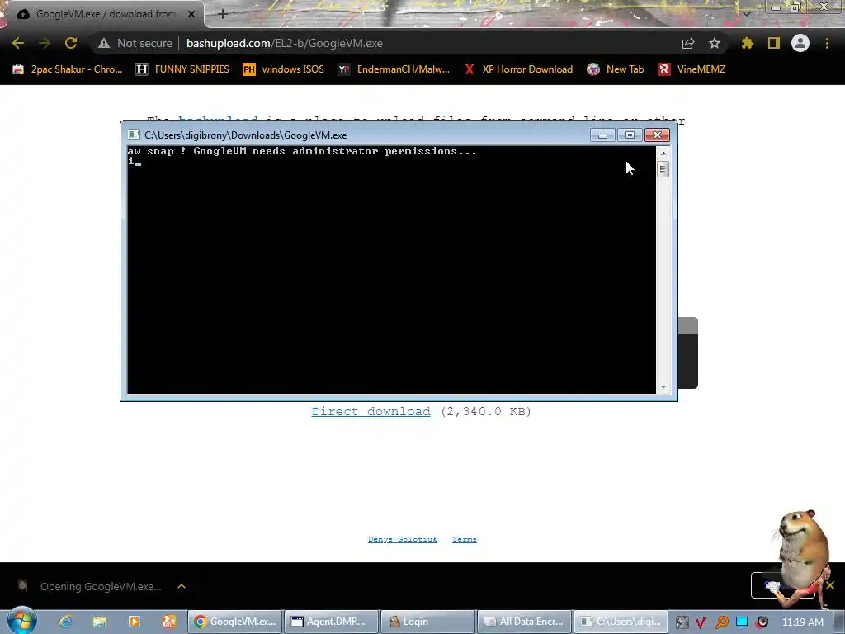Click the console window system menu icon
Viewport: 845px width, 634px height.
click(134, 135)
